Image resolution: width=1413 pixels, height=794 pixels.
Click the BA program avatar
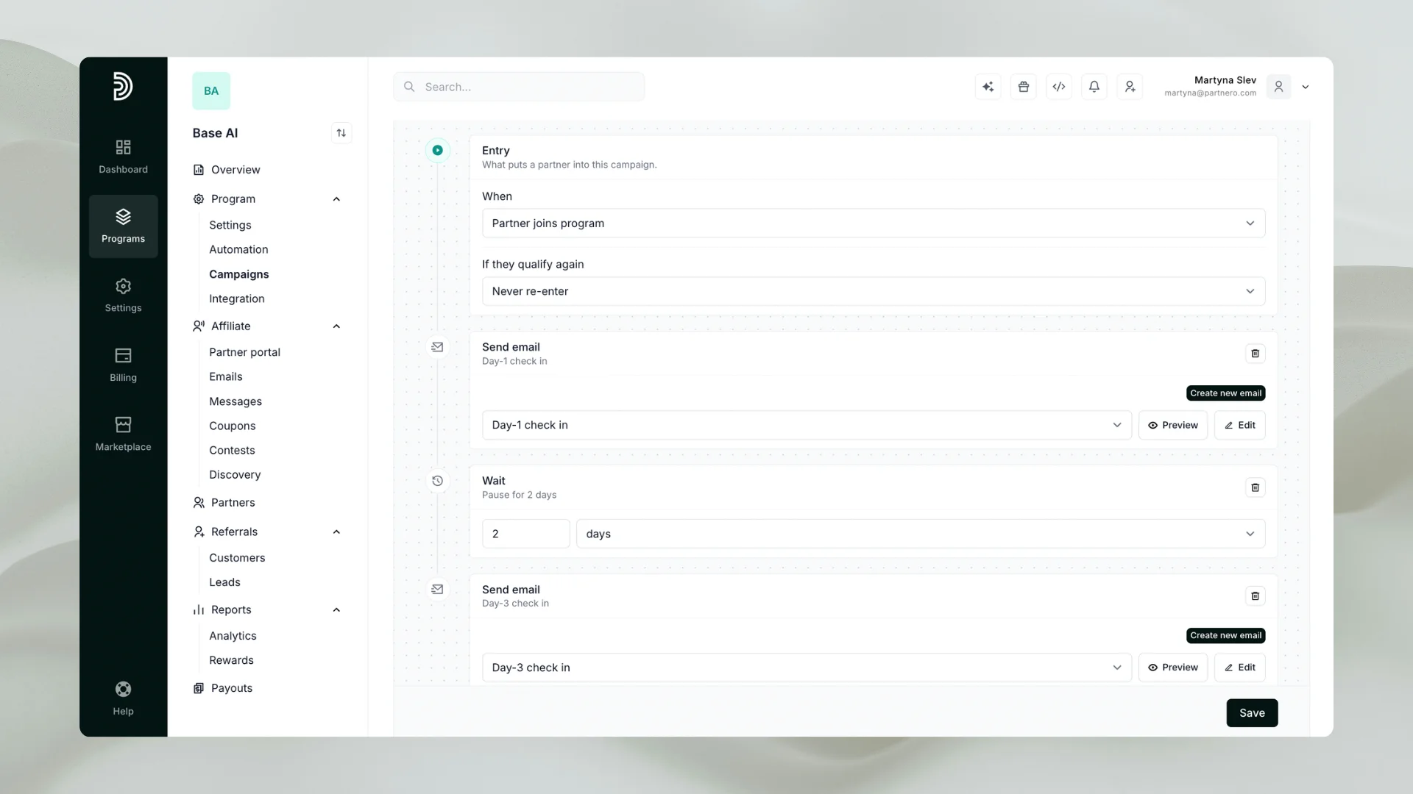point(211,91)
